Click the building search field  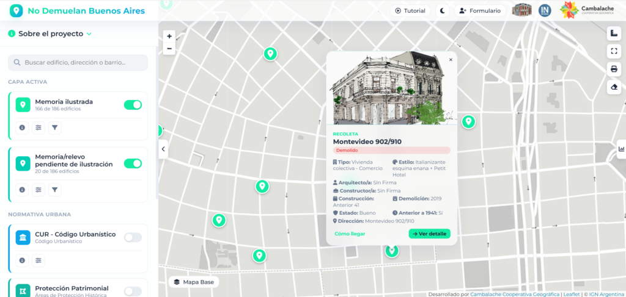point(78,62)
